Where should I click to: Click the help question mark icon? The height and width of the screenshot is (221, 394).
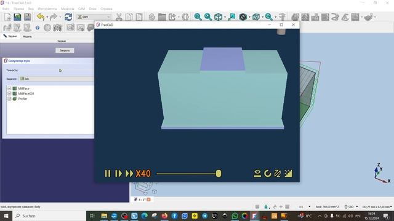pos(38,28)
